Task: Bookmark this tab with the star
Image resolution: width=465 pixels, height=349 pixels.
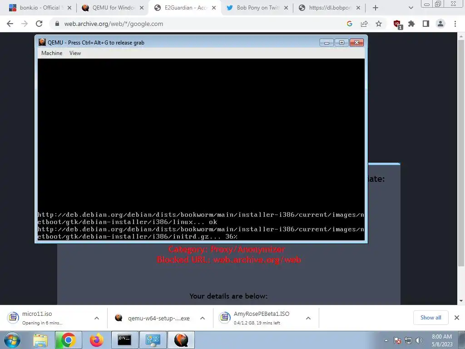Action: 379,24
